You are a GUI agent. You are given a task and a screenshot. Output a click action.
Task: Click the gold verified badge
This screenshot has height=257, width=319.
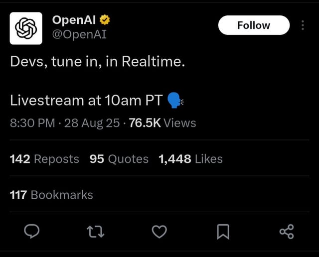(x=105, y=20)
